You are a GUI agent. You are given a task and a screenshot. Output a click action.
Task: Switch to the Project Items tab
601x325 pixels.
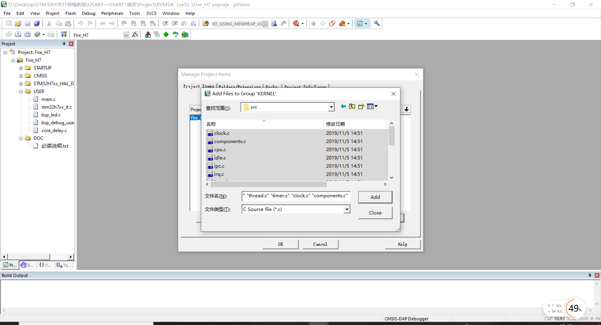coord(198,86)
